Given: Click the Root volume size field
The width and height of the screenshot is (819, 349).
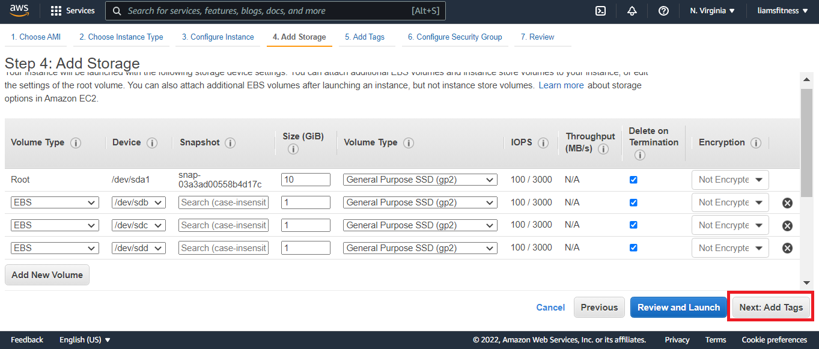Looking at the screenshot, I should pos(305,180).
